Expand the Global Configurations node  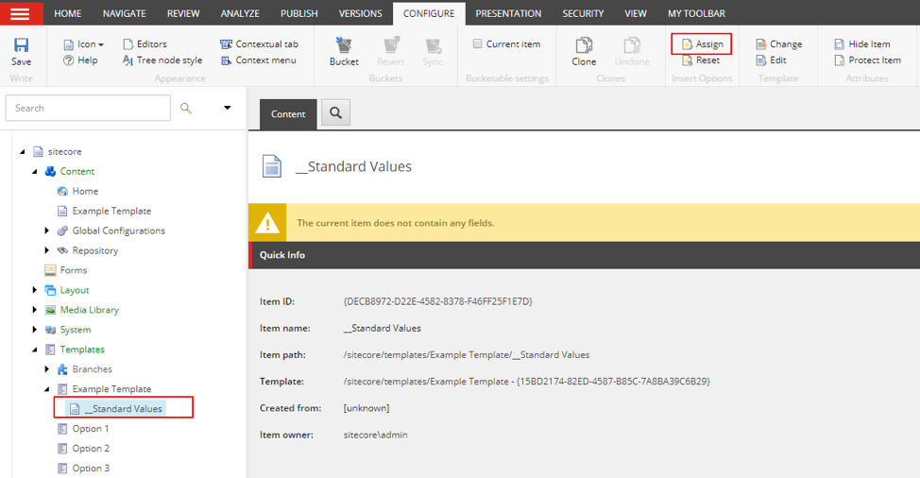48,230
